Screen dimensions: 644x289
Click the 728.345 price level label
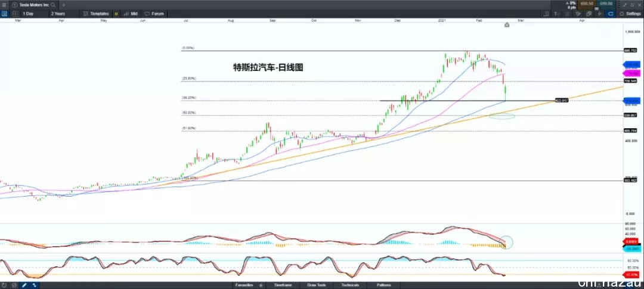click(630, 81)
